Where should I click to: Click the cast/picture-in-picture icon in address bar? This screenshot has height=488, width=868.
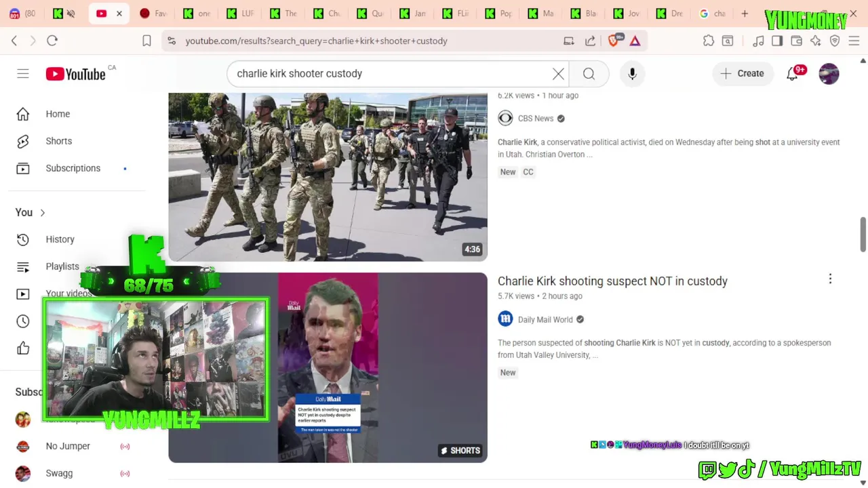point(569,41)
